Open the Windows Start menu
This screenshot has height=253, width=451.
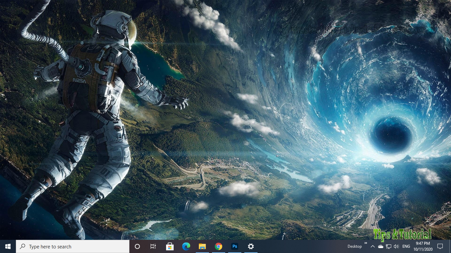8,246
